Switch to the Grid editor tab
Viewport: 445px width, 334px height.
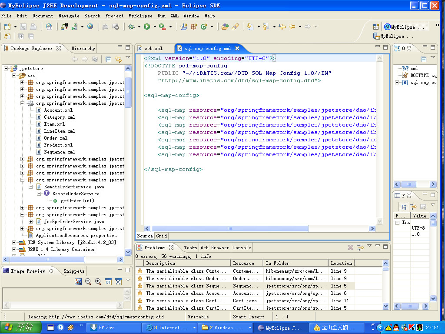point(162,236)
